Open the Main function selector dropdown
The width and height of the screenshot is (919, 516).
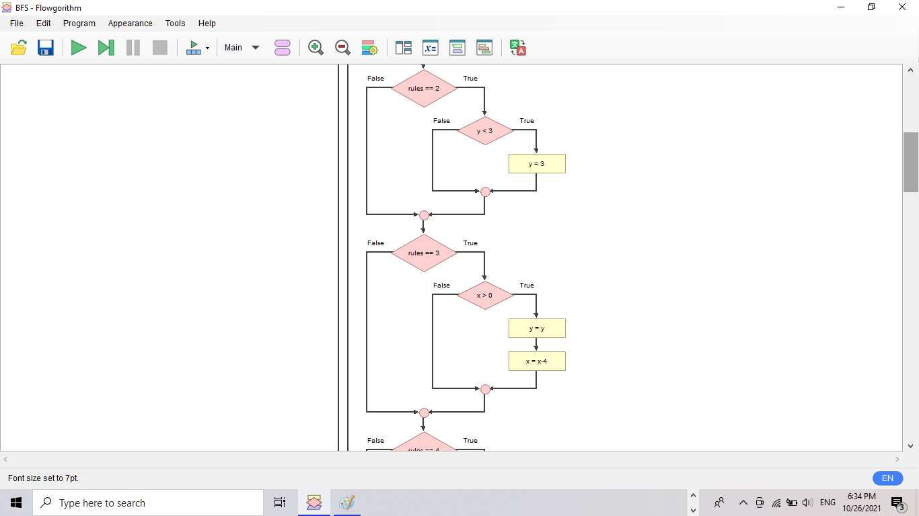click(242, 48)
